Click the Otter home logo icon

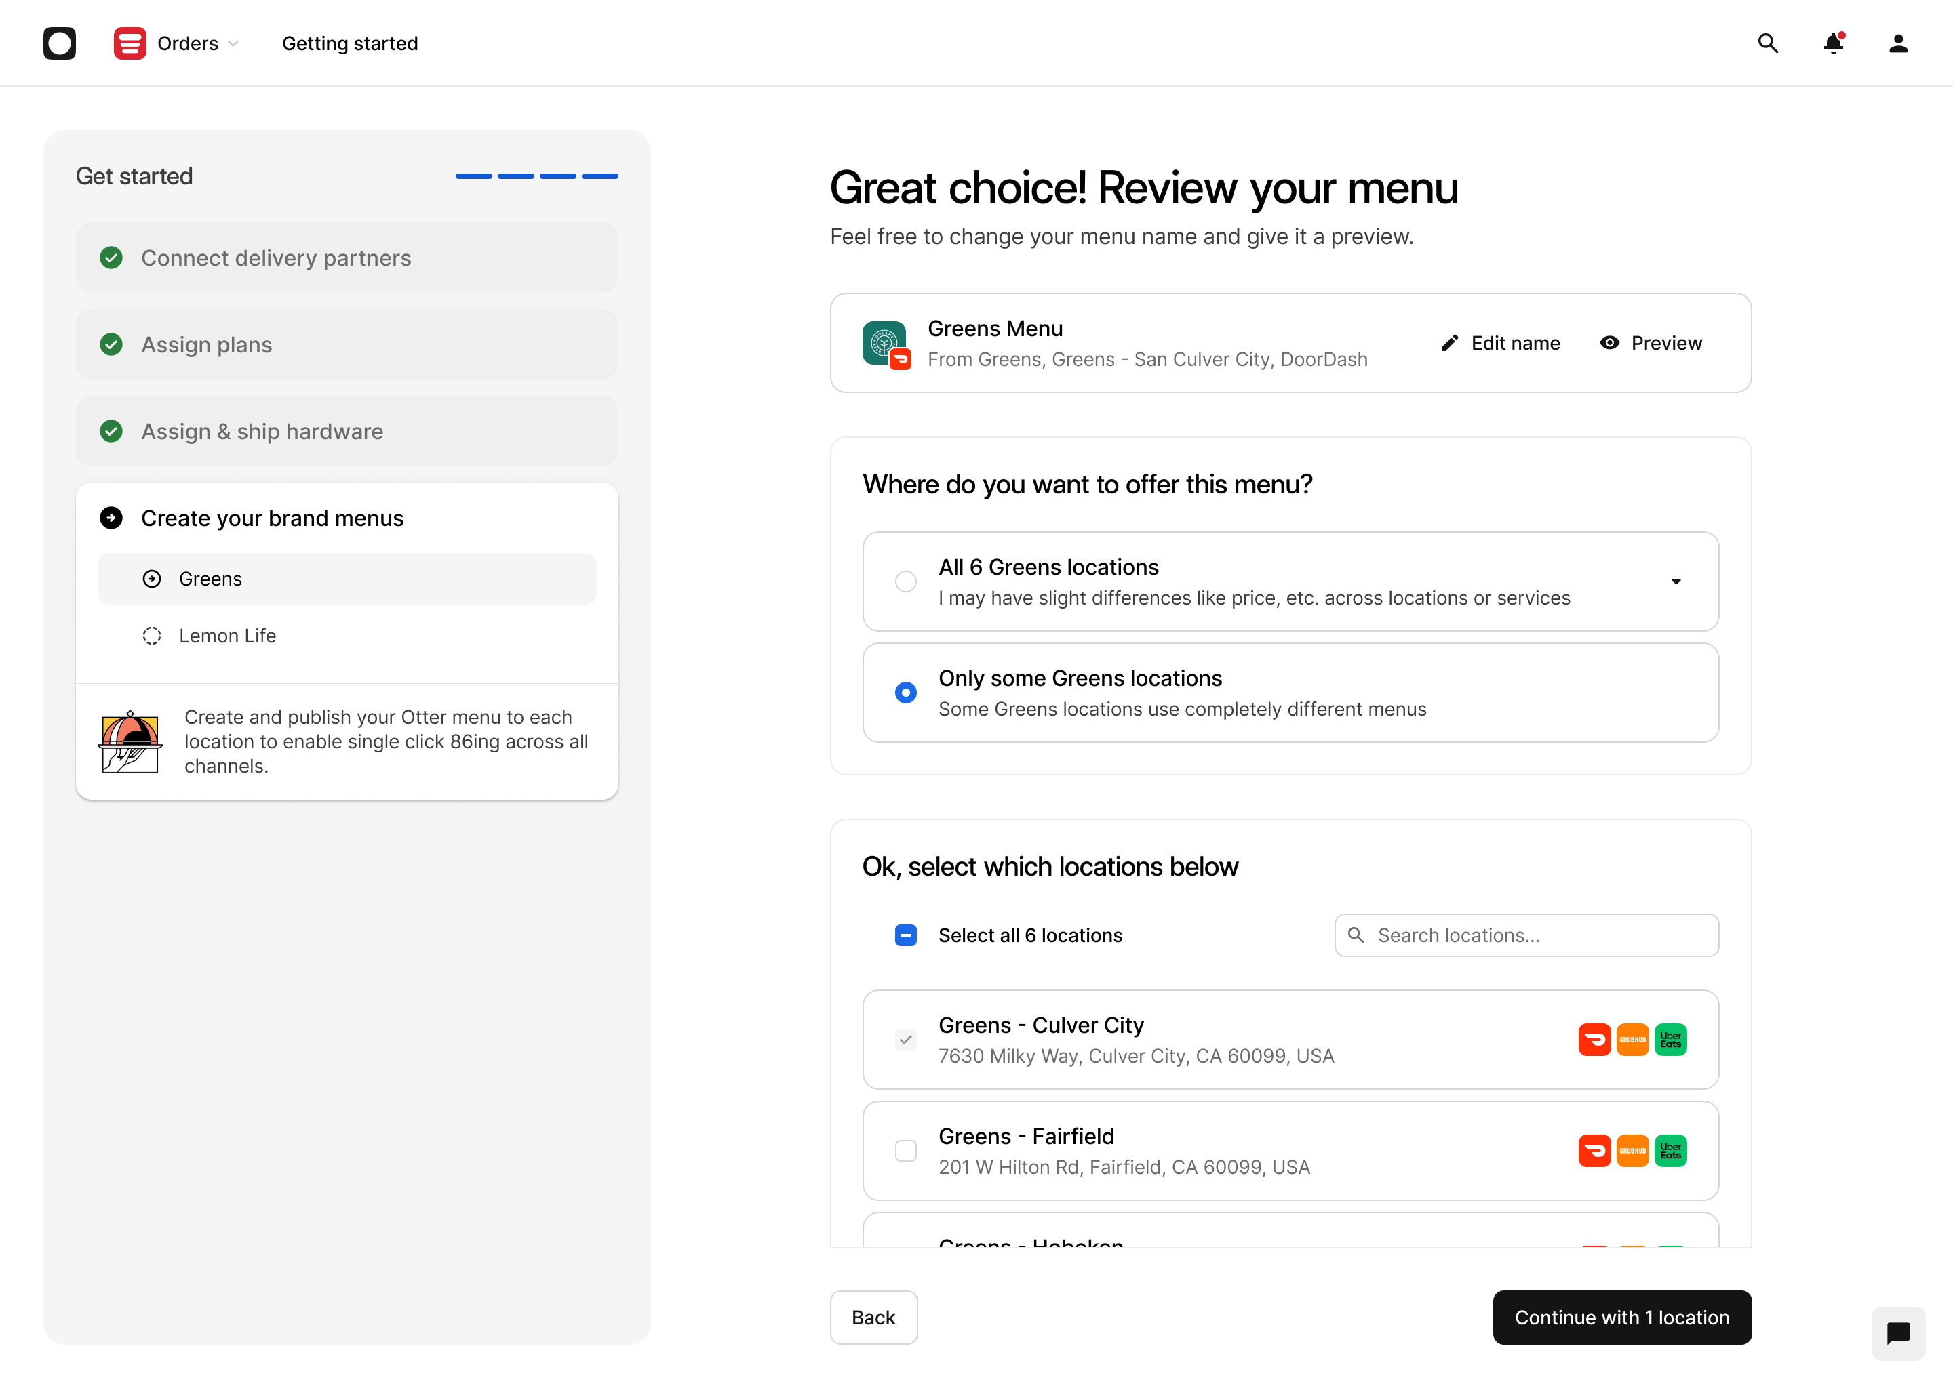click(x=59, y=43)
